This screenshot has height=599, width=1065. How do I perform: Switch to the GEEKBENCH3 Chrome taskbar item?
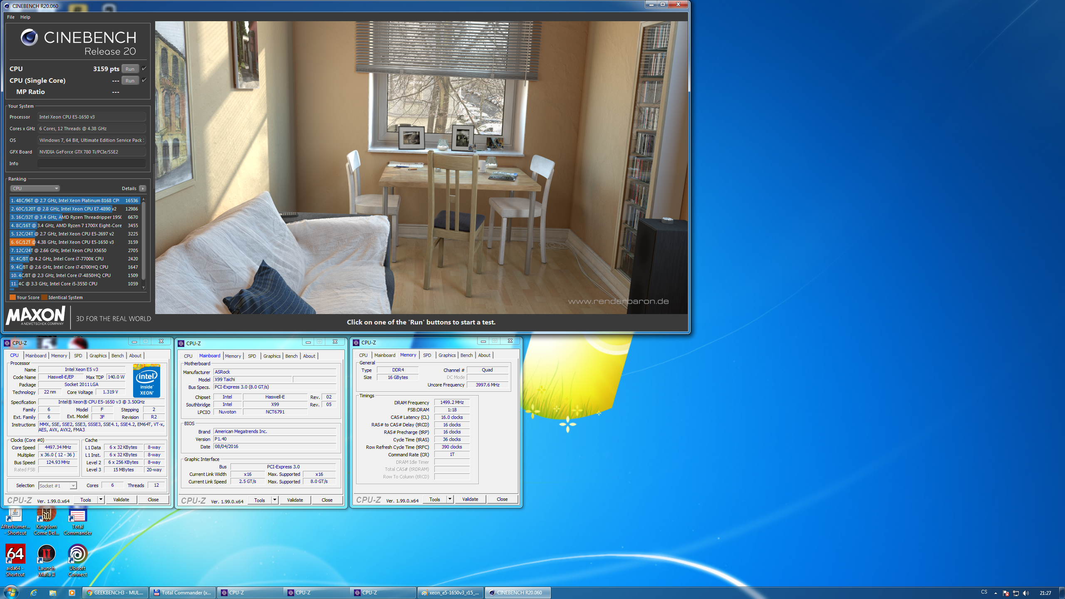pyautogui.click(x=115, y=593)
